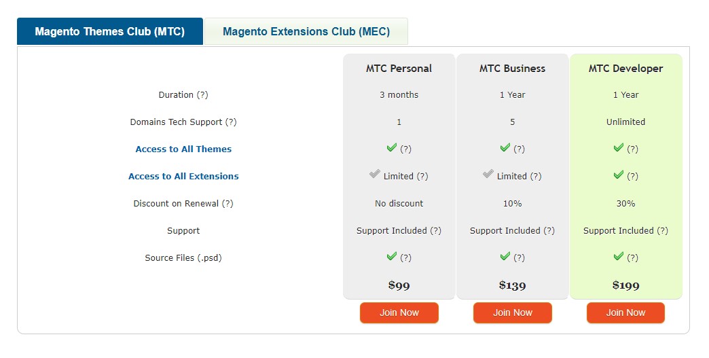Click Source Files checkmark in MTC Developer column

pos(619,256)
